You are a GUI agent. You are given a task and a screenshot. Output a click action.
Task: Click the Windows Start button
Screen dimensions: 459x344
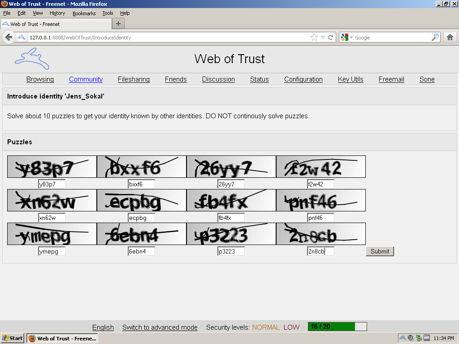click(x=12, y=338)
